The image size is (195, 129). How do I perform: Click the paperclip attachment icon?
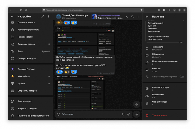coord(128,114)
